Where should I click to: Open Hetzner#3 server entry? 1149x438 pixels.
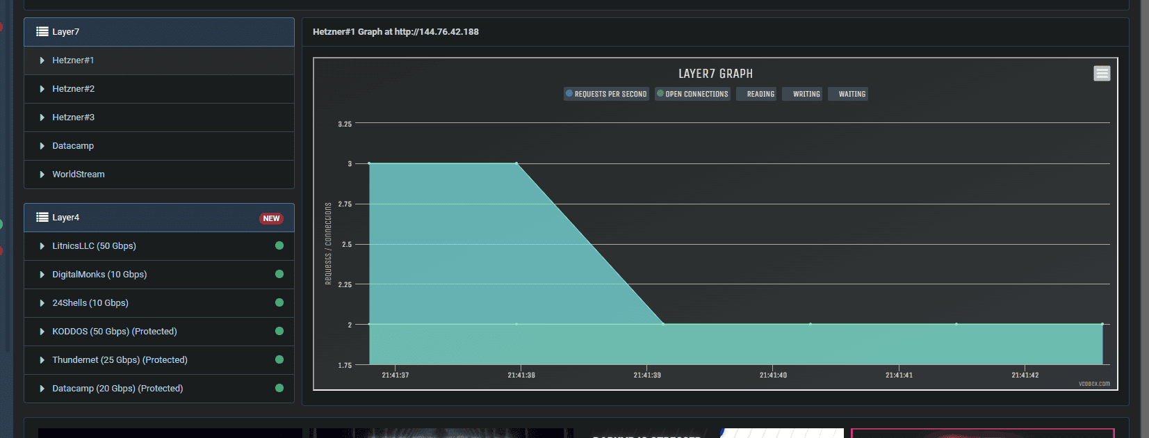click(159, 117)
